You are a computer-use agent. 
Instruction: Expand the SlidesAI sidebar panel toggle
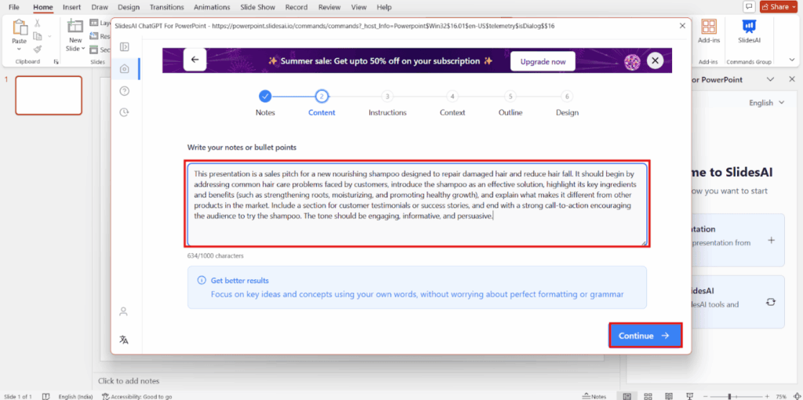124,47
